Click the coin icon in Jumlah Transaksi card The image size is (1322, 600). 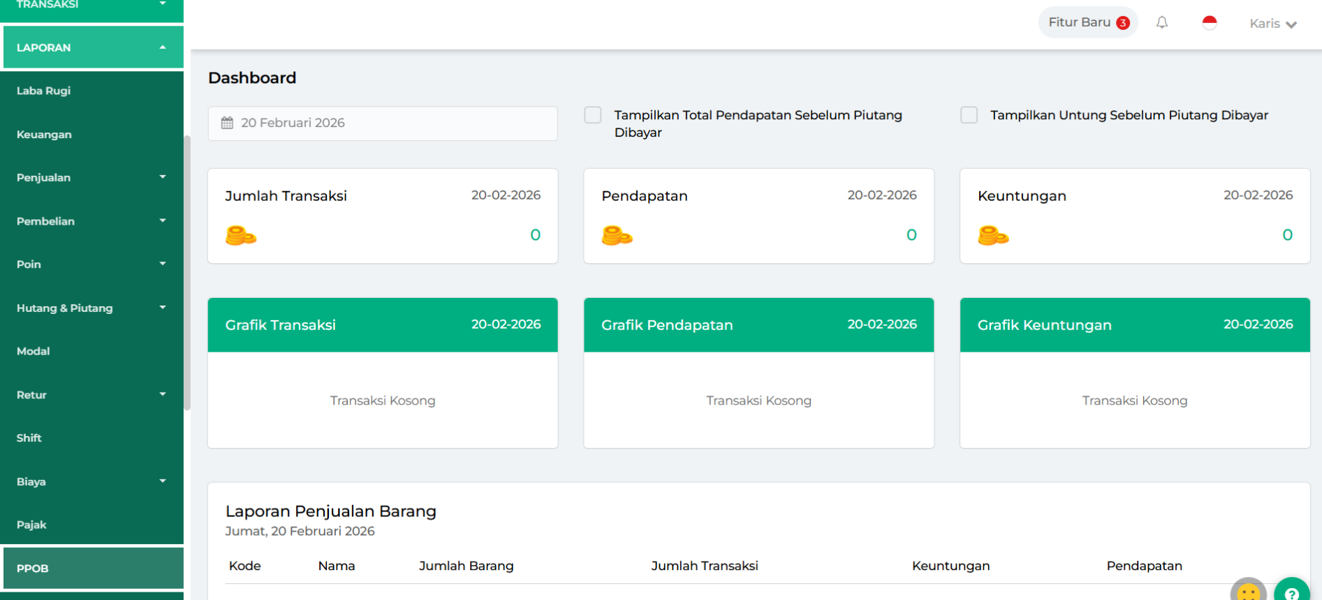pos(241,236)
